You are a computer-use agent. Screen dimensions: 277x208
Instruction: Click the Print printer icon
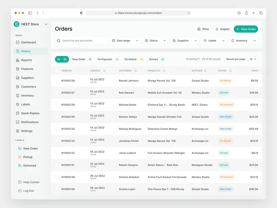pyautogui.click(x=199, y=29)
